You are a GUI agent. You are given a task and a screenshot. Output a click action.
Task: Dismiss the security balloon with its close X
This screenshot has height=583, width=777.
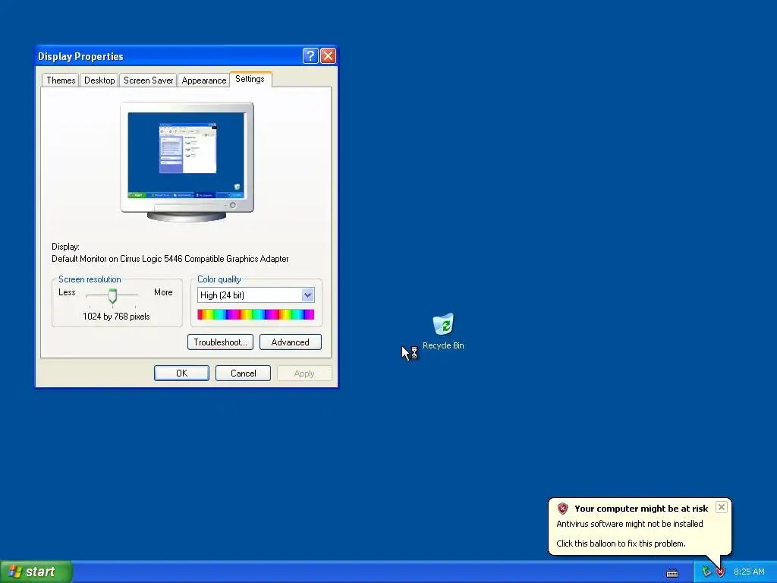pos(722,506)
